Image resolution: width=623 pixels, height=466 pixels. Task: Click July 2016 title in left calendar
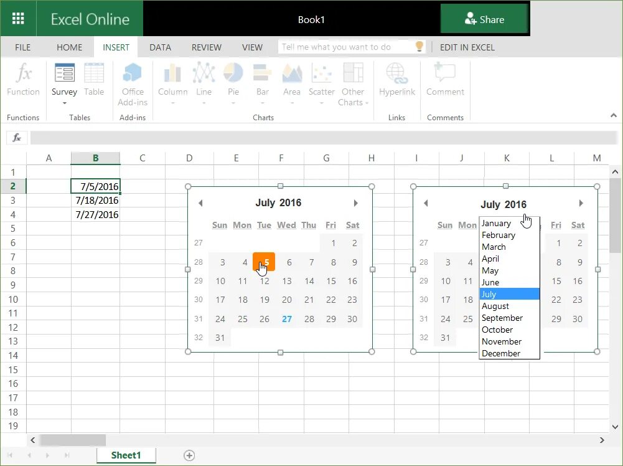(x=278, y=202)
